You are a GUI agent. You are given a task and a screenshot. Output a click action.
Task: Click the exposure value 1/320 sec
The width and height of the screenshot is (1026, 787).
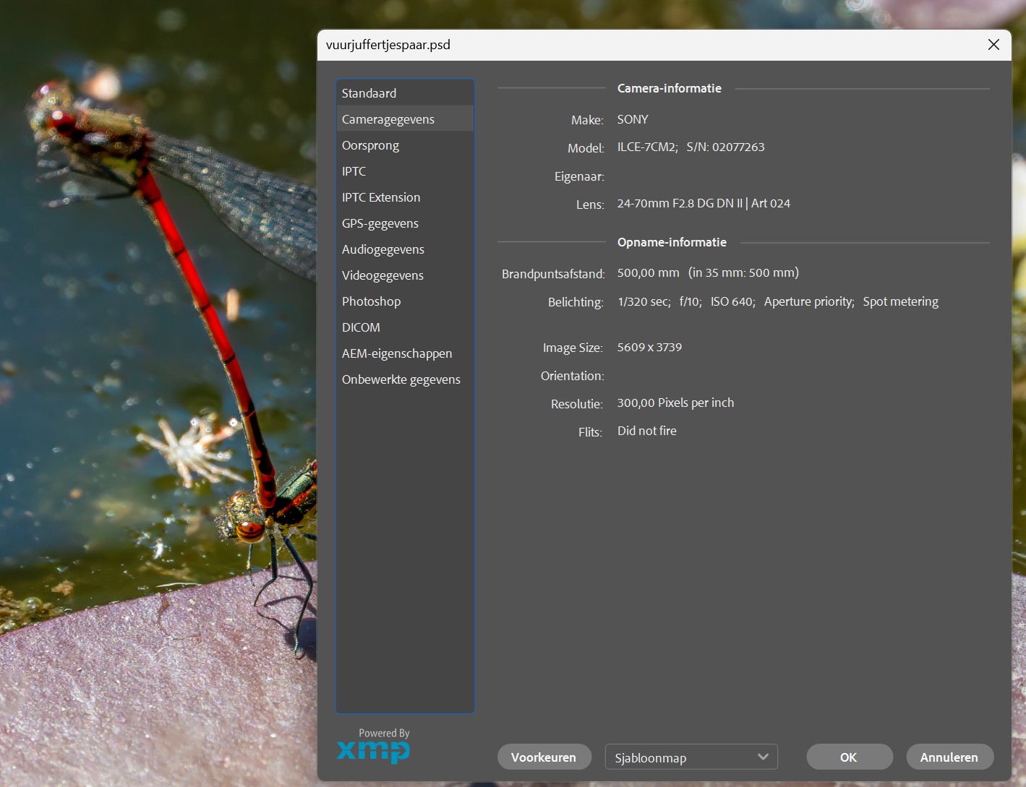(644, 301)
